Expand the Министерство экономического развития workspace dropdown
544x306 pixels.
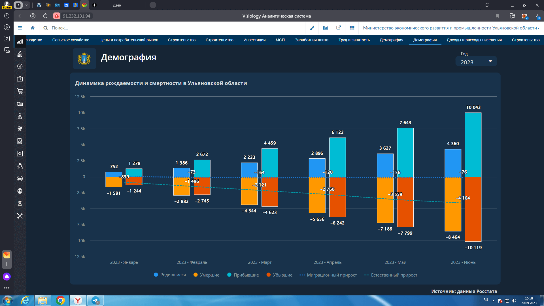click(451, 28)
